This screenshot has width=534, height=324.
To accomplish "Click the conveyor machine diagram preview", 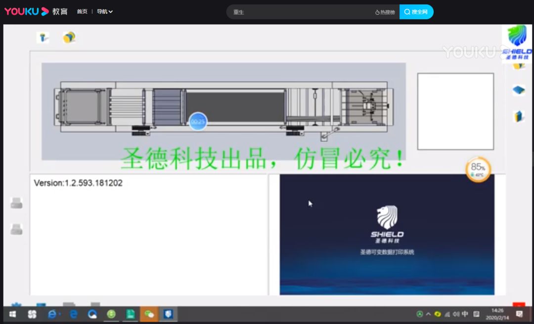I will (224, 111).
